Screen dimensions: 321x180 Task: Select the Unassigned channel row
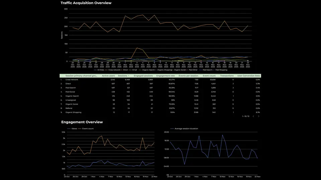click(x=160, y=100)
